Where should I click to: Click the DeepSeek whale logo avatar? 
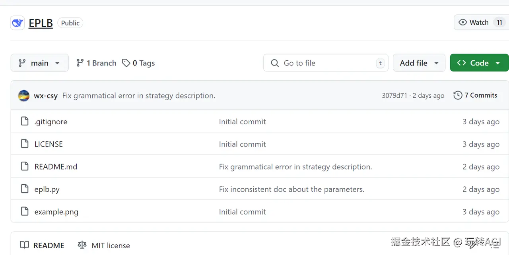tap(17, 23)
